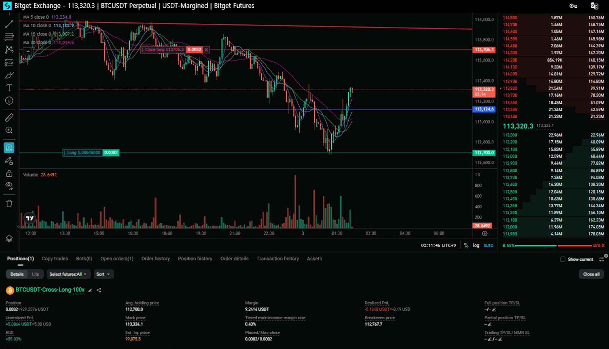
Task: Collapse the indicator legend arrow
Action: click(27, 52)
